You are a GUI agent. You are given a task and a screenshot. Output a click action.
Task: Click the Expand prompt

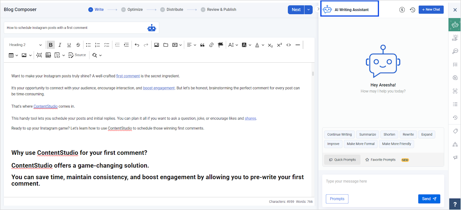(427, 134)
